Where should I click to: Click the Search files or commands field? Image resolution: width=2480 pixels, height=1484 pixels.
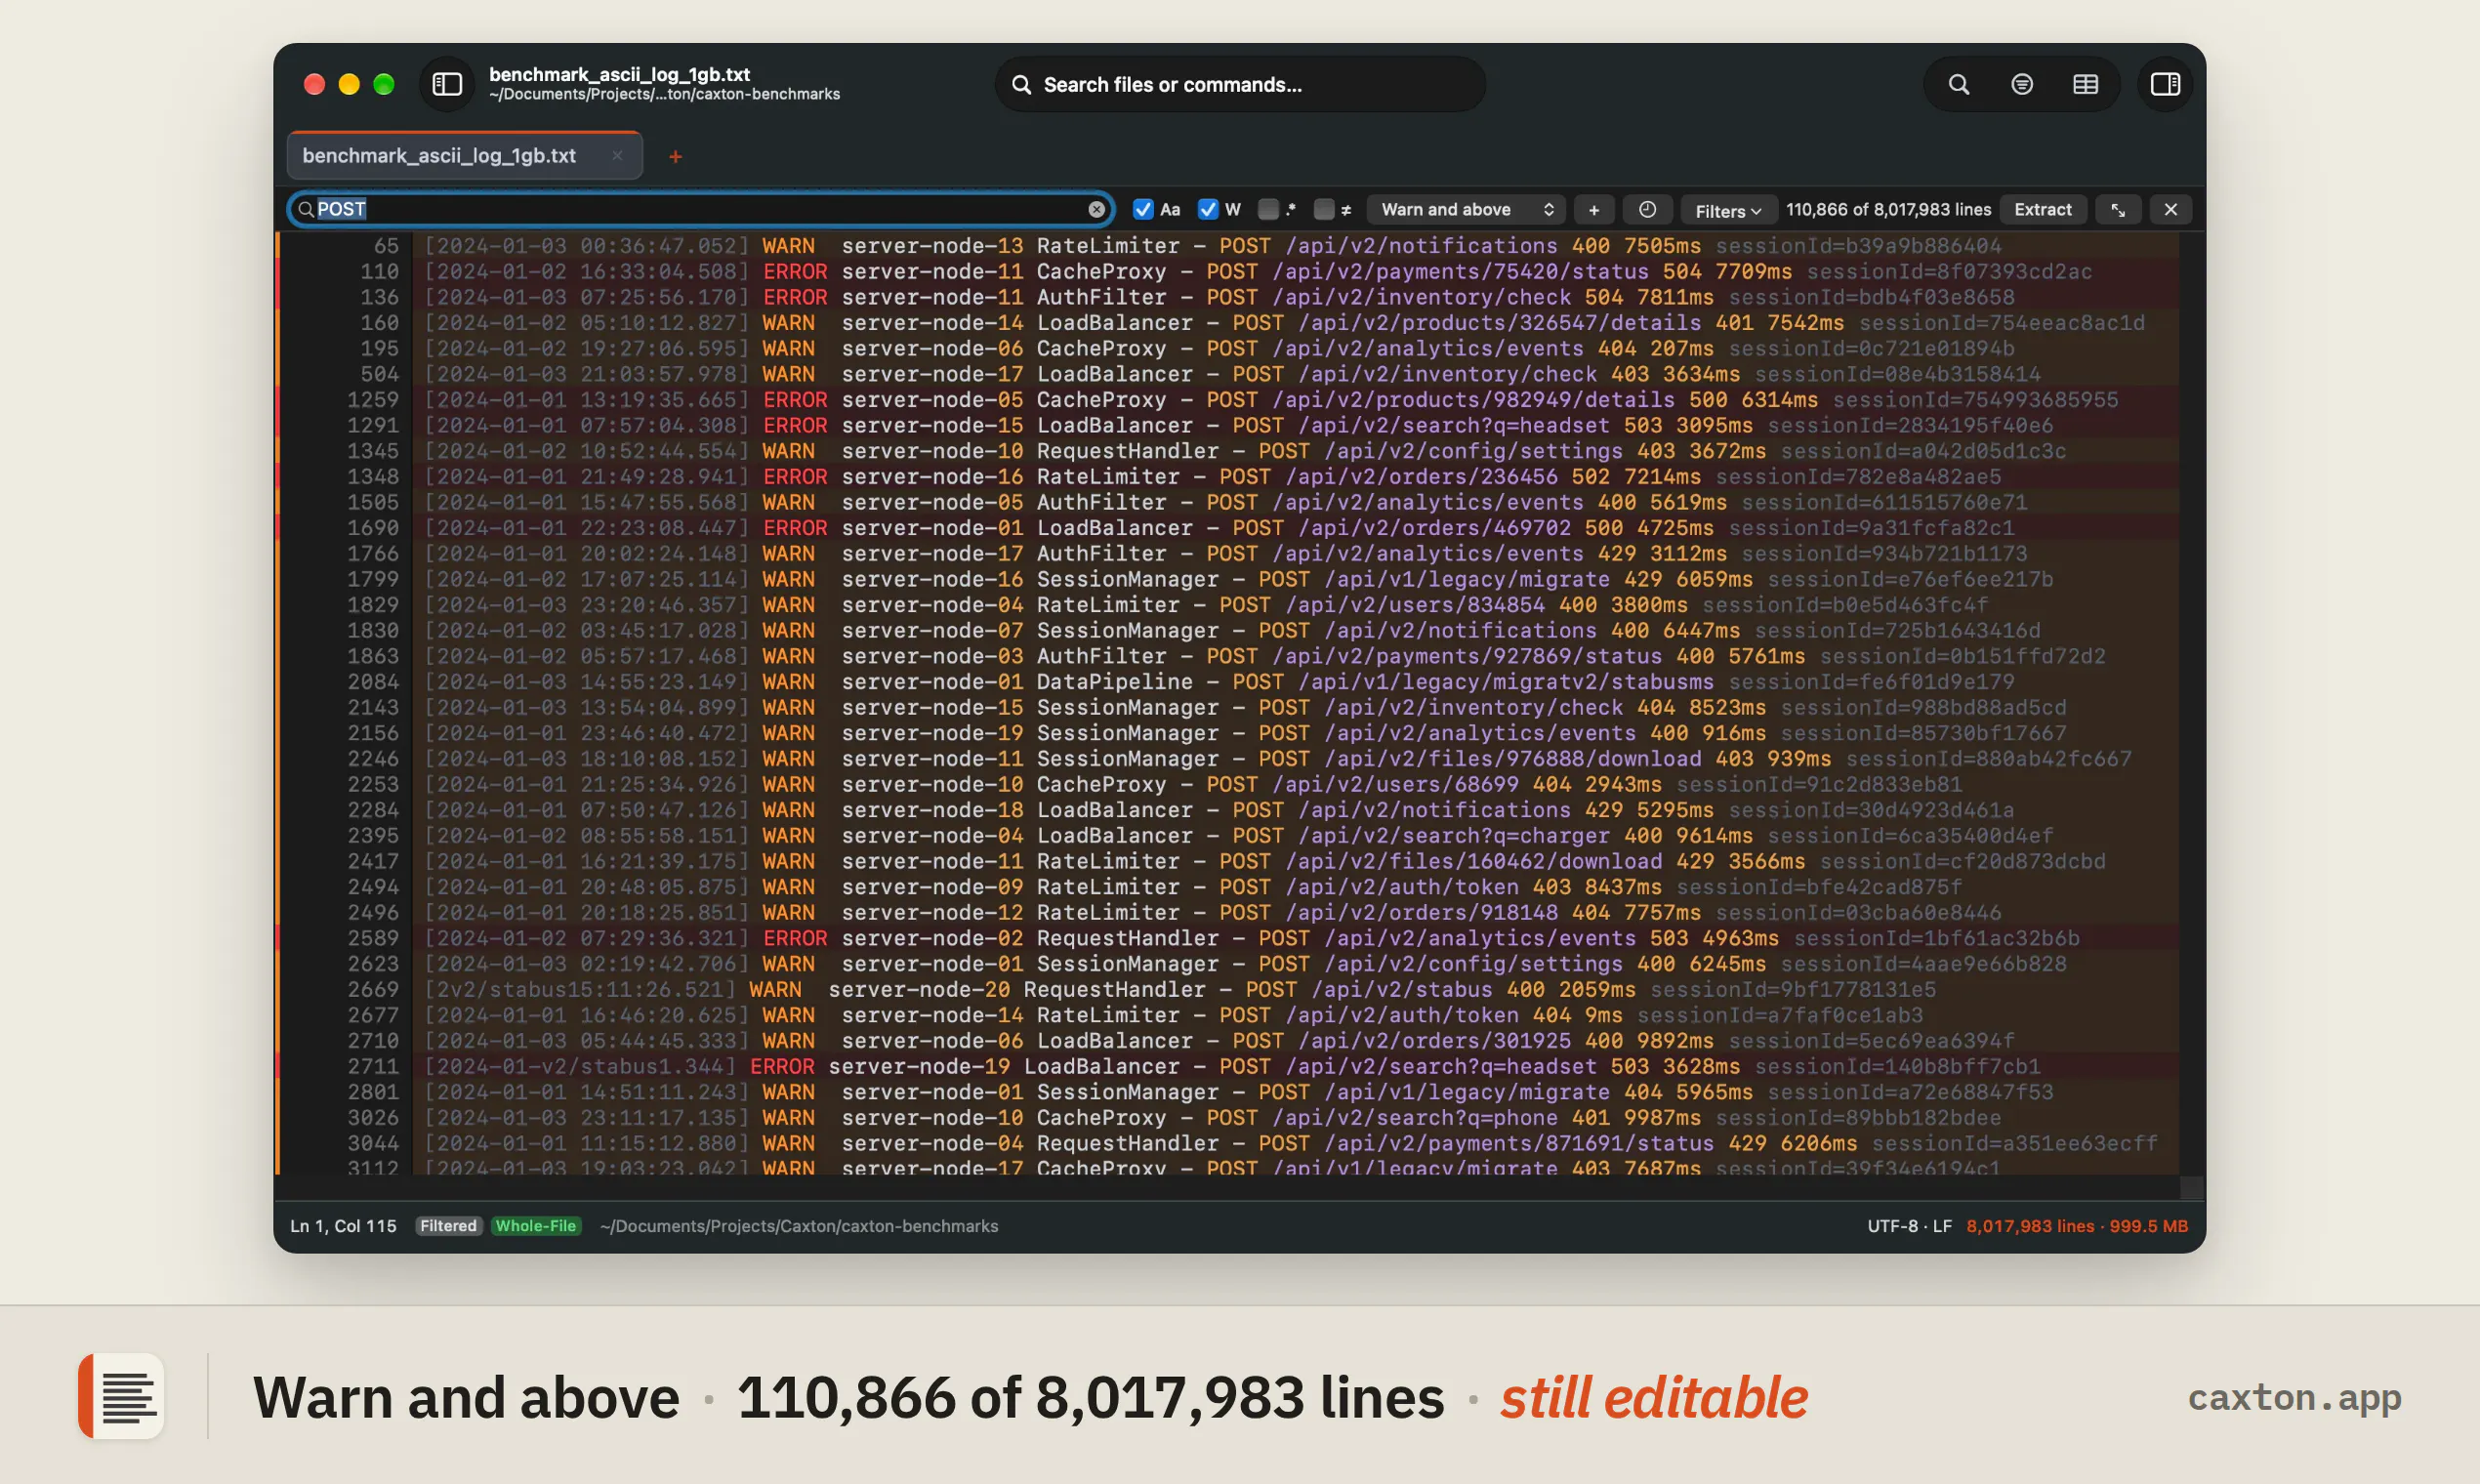[1239, 84]
